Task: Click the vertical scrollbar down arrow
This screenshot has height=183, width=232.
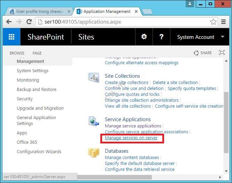Action: pos(226,171)
